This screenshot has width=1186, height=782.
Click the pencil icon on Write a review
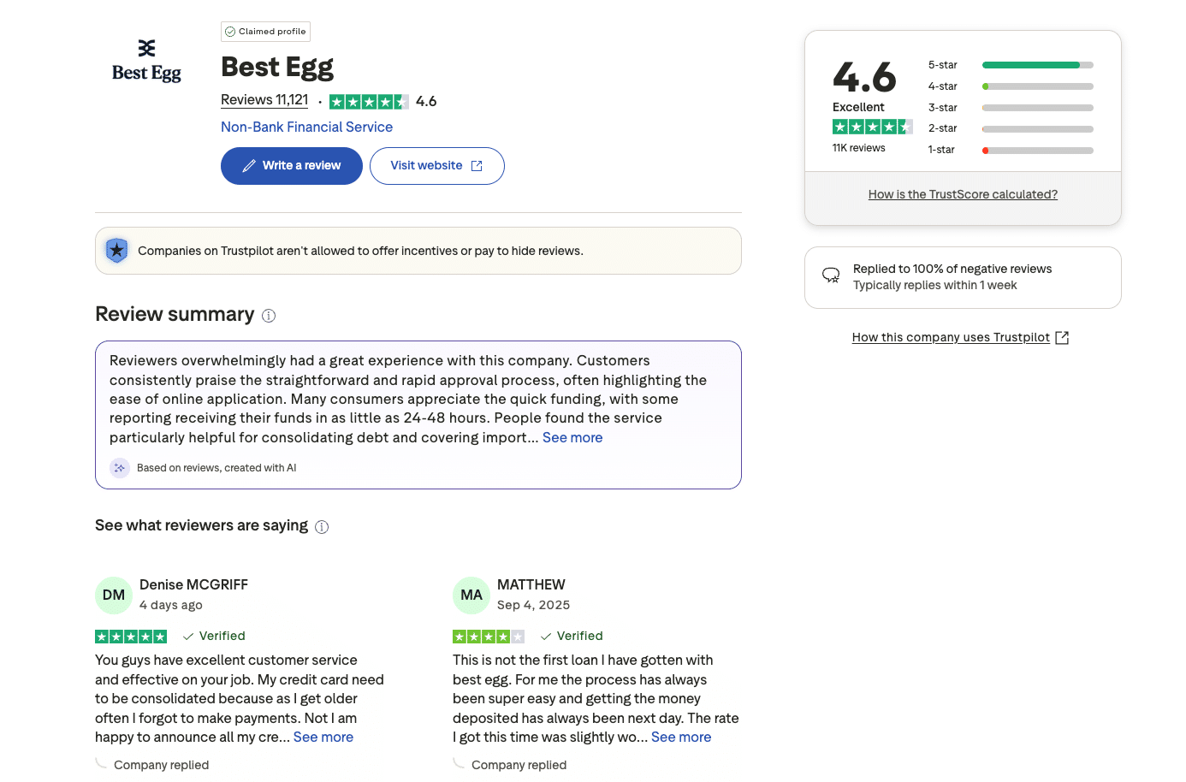coord(251,165)
